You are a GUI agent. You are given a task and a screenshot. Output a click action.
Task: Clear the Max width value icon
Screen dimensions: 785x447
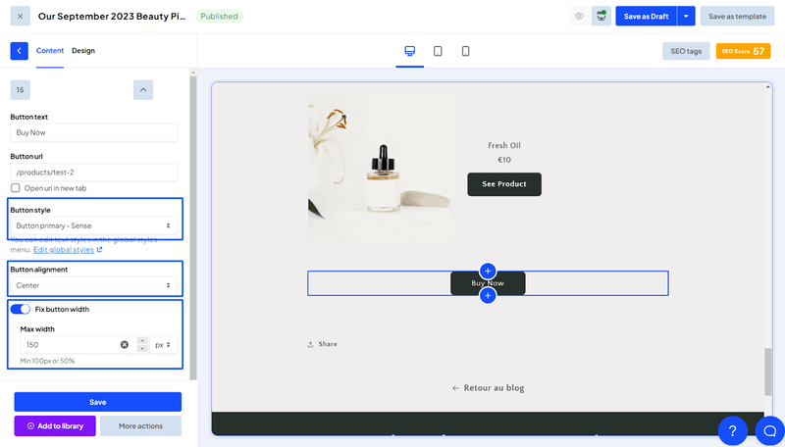point(125,344)
